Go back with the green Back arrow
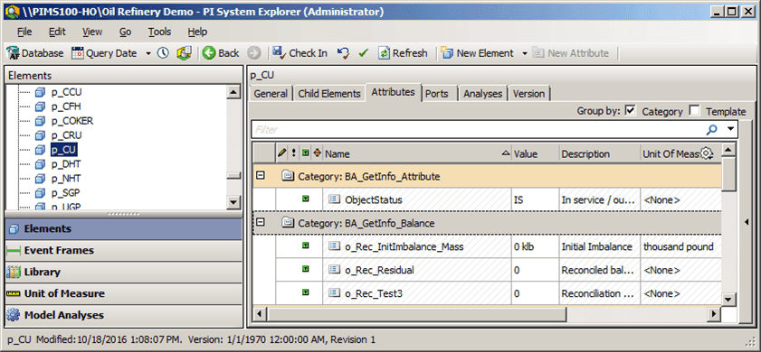 pyautogui.click(x=209, y=53)
